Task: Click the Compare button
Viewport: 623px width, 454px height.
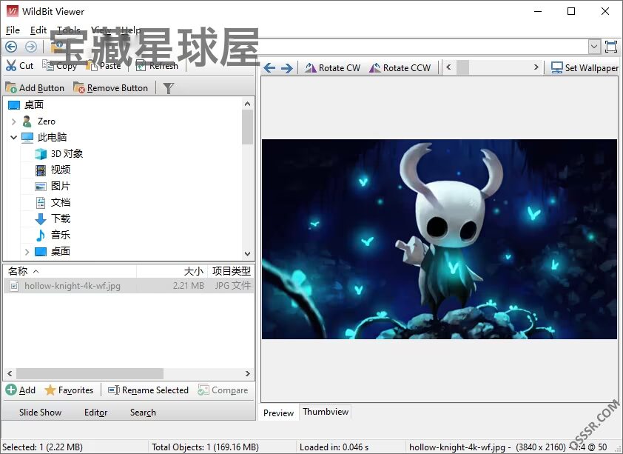Action: (x=223, y=390)
